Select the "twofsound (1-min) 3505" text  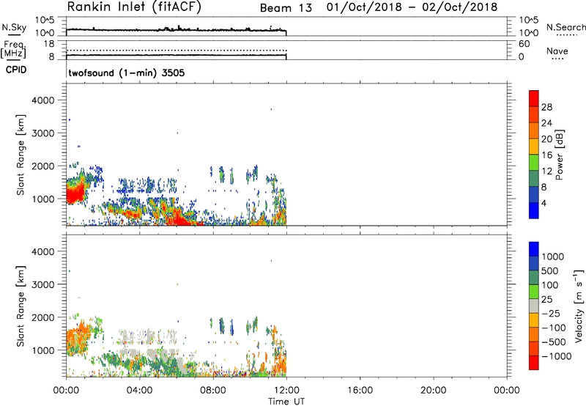pos(126,73)
